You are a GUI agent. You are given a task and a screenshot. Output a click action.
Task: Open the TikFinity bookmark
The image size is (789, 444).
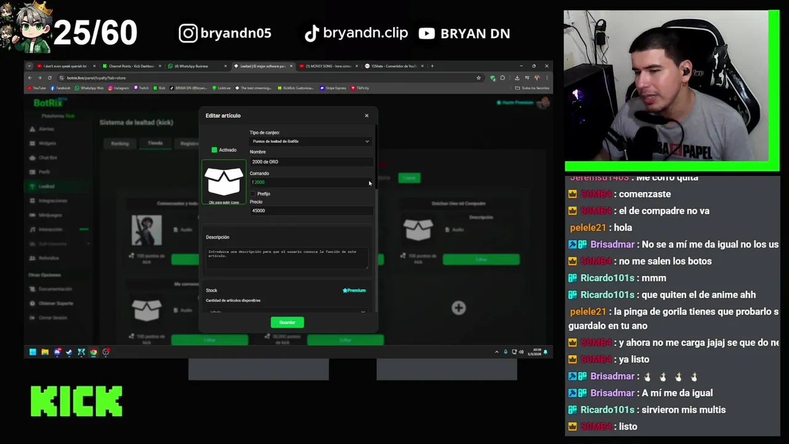[x=360, y=88]
